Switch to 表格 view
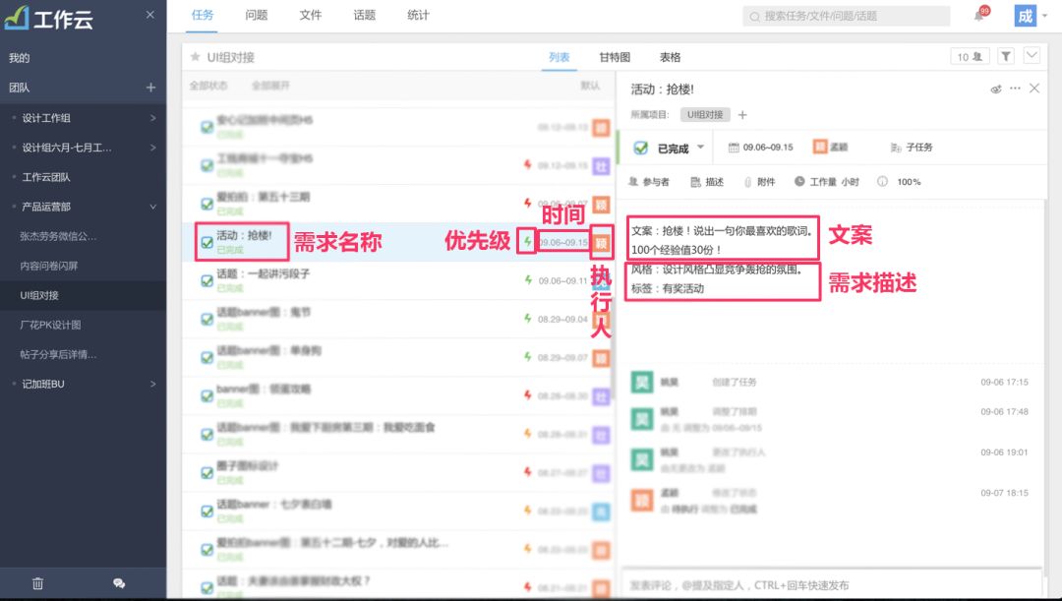 click(670, 58)
